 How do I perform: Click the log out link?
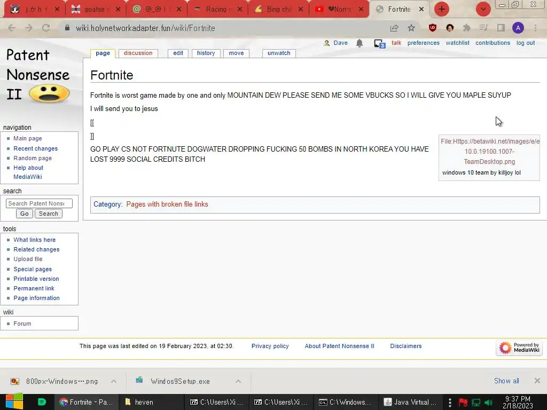[x=526, y=43]
